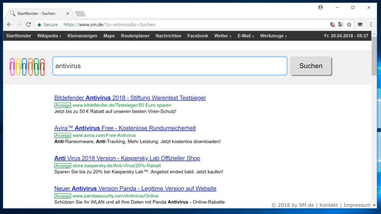The image size is (381, 214).
Task: Open Routenplaner in the navigation bar
Action: point(135,36)
